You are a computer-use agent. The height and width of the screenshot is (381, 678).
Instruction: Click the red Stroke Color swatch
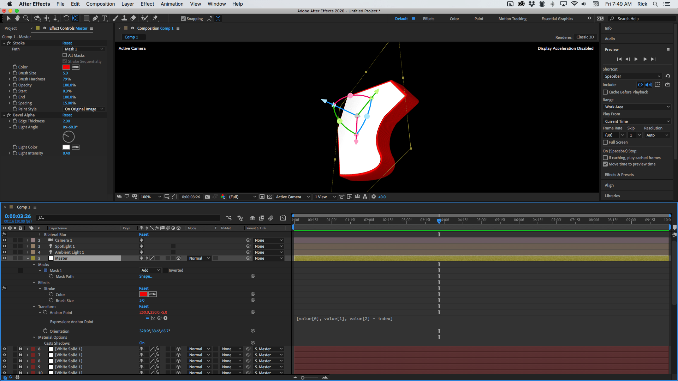click(66, 67)
